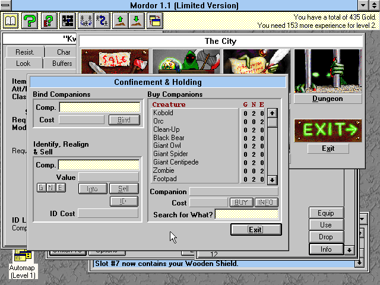The image size is (380, 285).
Task: Click the Drop button
Action: click(326, 237)
